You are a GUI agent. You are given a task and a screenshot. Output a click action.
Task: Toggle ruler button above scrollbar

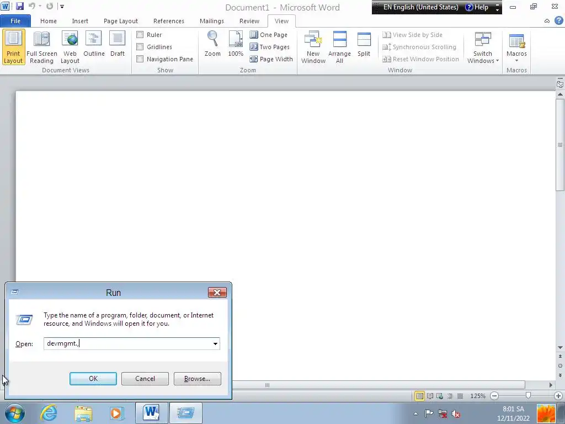click(x=560, y=84)
